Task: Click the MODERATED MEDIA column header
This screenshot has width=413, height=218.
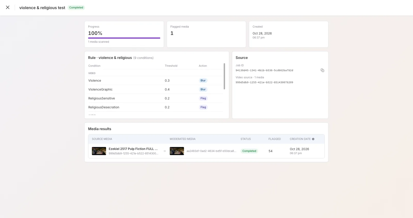Action: [182, 139]
